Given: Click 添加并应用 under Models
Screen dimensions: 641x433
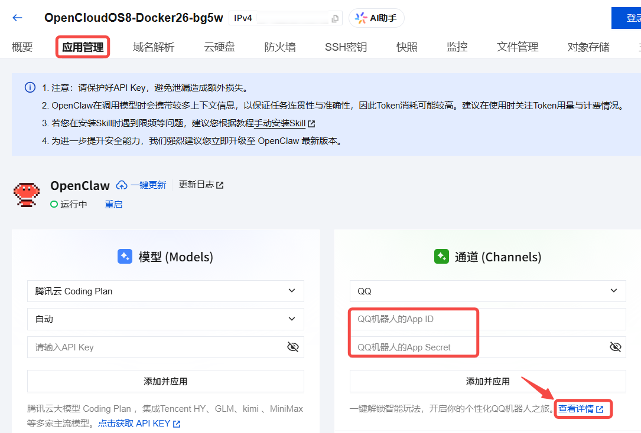Looking at the screenshot, I should click(x=165, y=381).
